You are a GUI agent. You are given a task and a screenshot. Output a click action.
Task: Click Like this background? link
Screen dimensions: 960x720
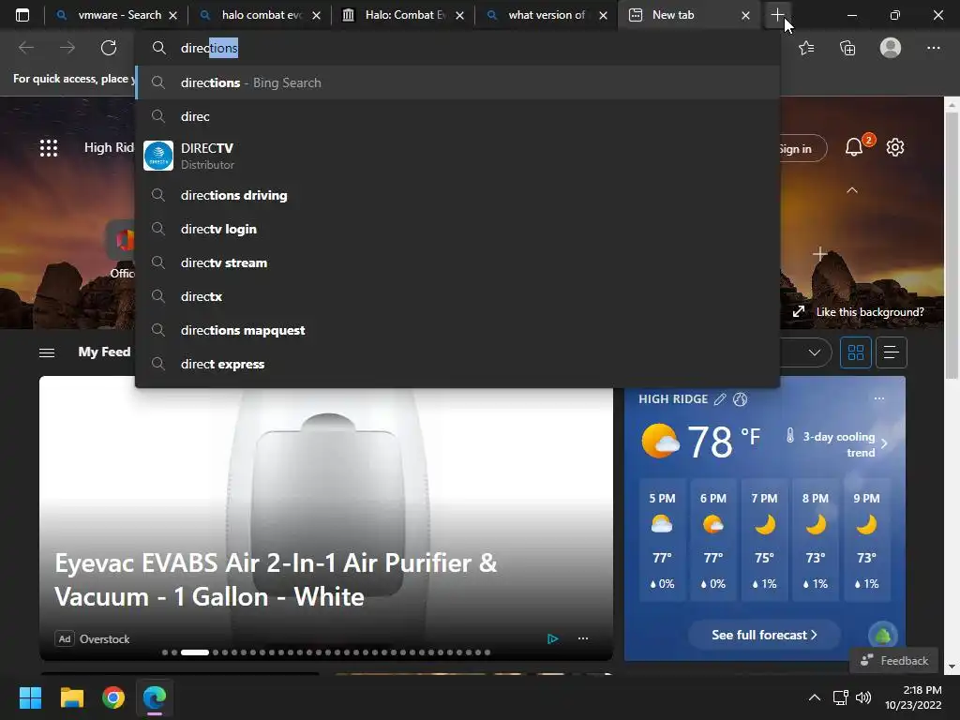pyautogui.click(x=870, y=311)
